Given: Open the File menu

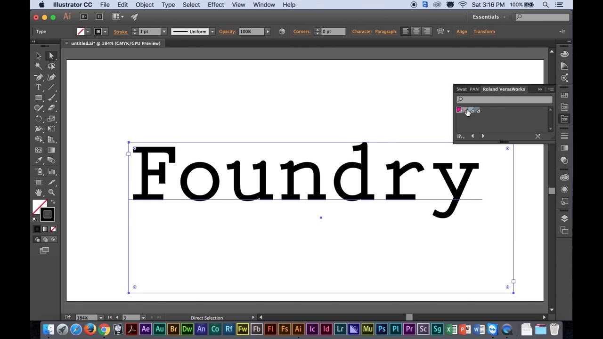Looking at the screenshot, I should click(x=105, y=5).
